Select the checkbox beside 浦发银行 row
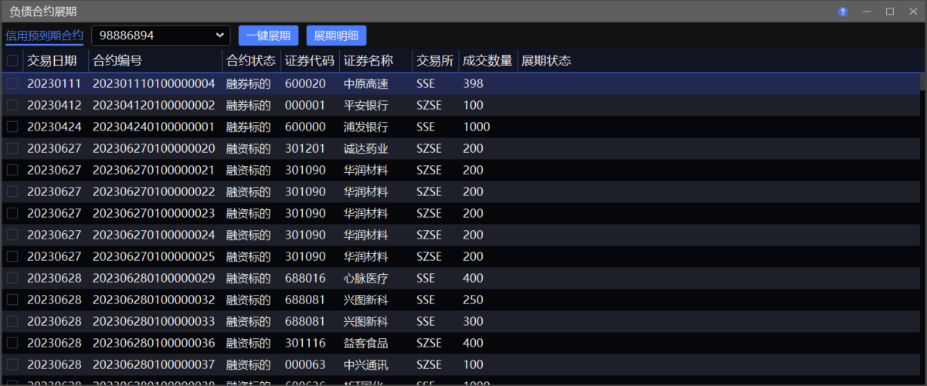 click(x=12, y=127)
